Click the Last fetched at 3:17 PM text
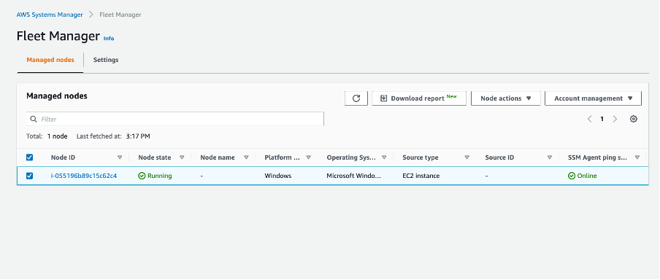Image resolution: width=660 pixels, height=280 pixels. pyautogui.click(x=113, y=136)
